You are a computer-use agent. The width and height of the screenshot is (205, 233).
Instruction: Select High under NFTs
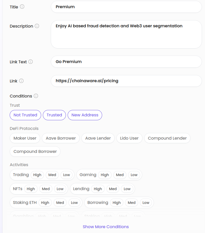(x=31, y=189)
